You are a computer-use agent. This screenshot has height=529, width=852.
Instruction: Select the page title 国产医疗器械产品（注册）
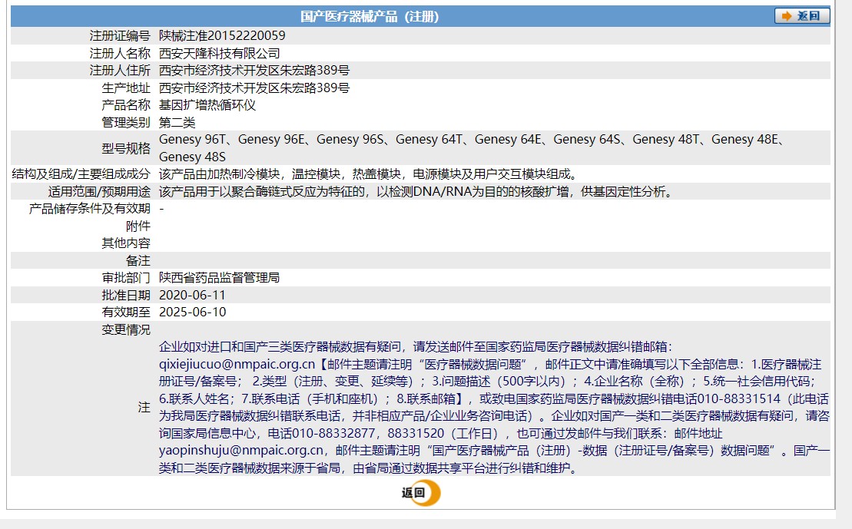[370, 16]
